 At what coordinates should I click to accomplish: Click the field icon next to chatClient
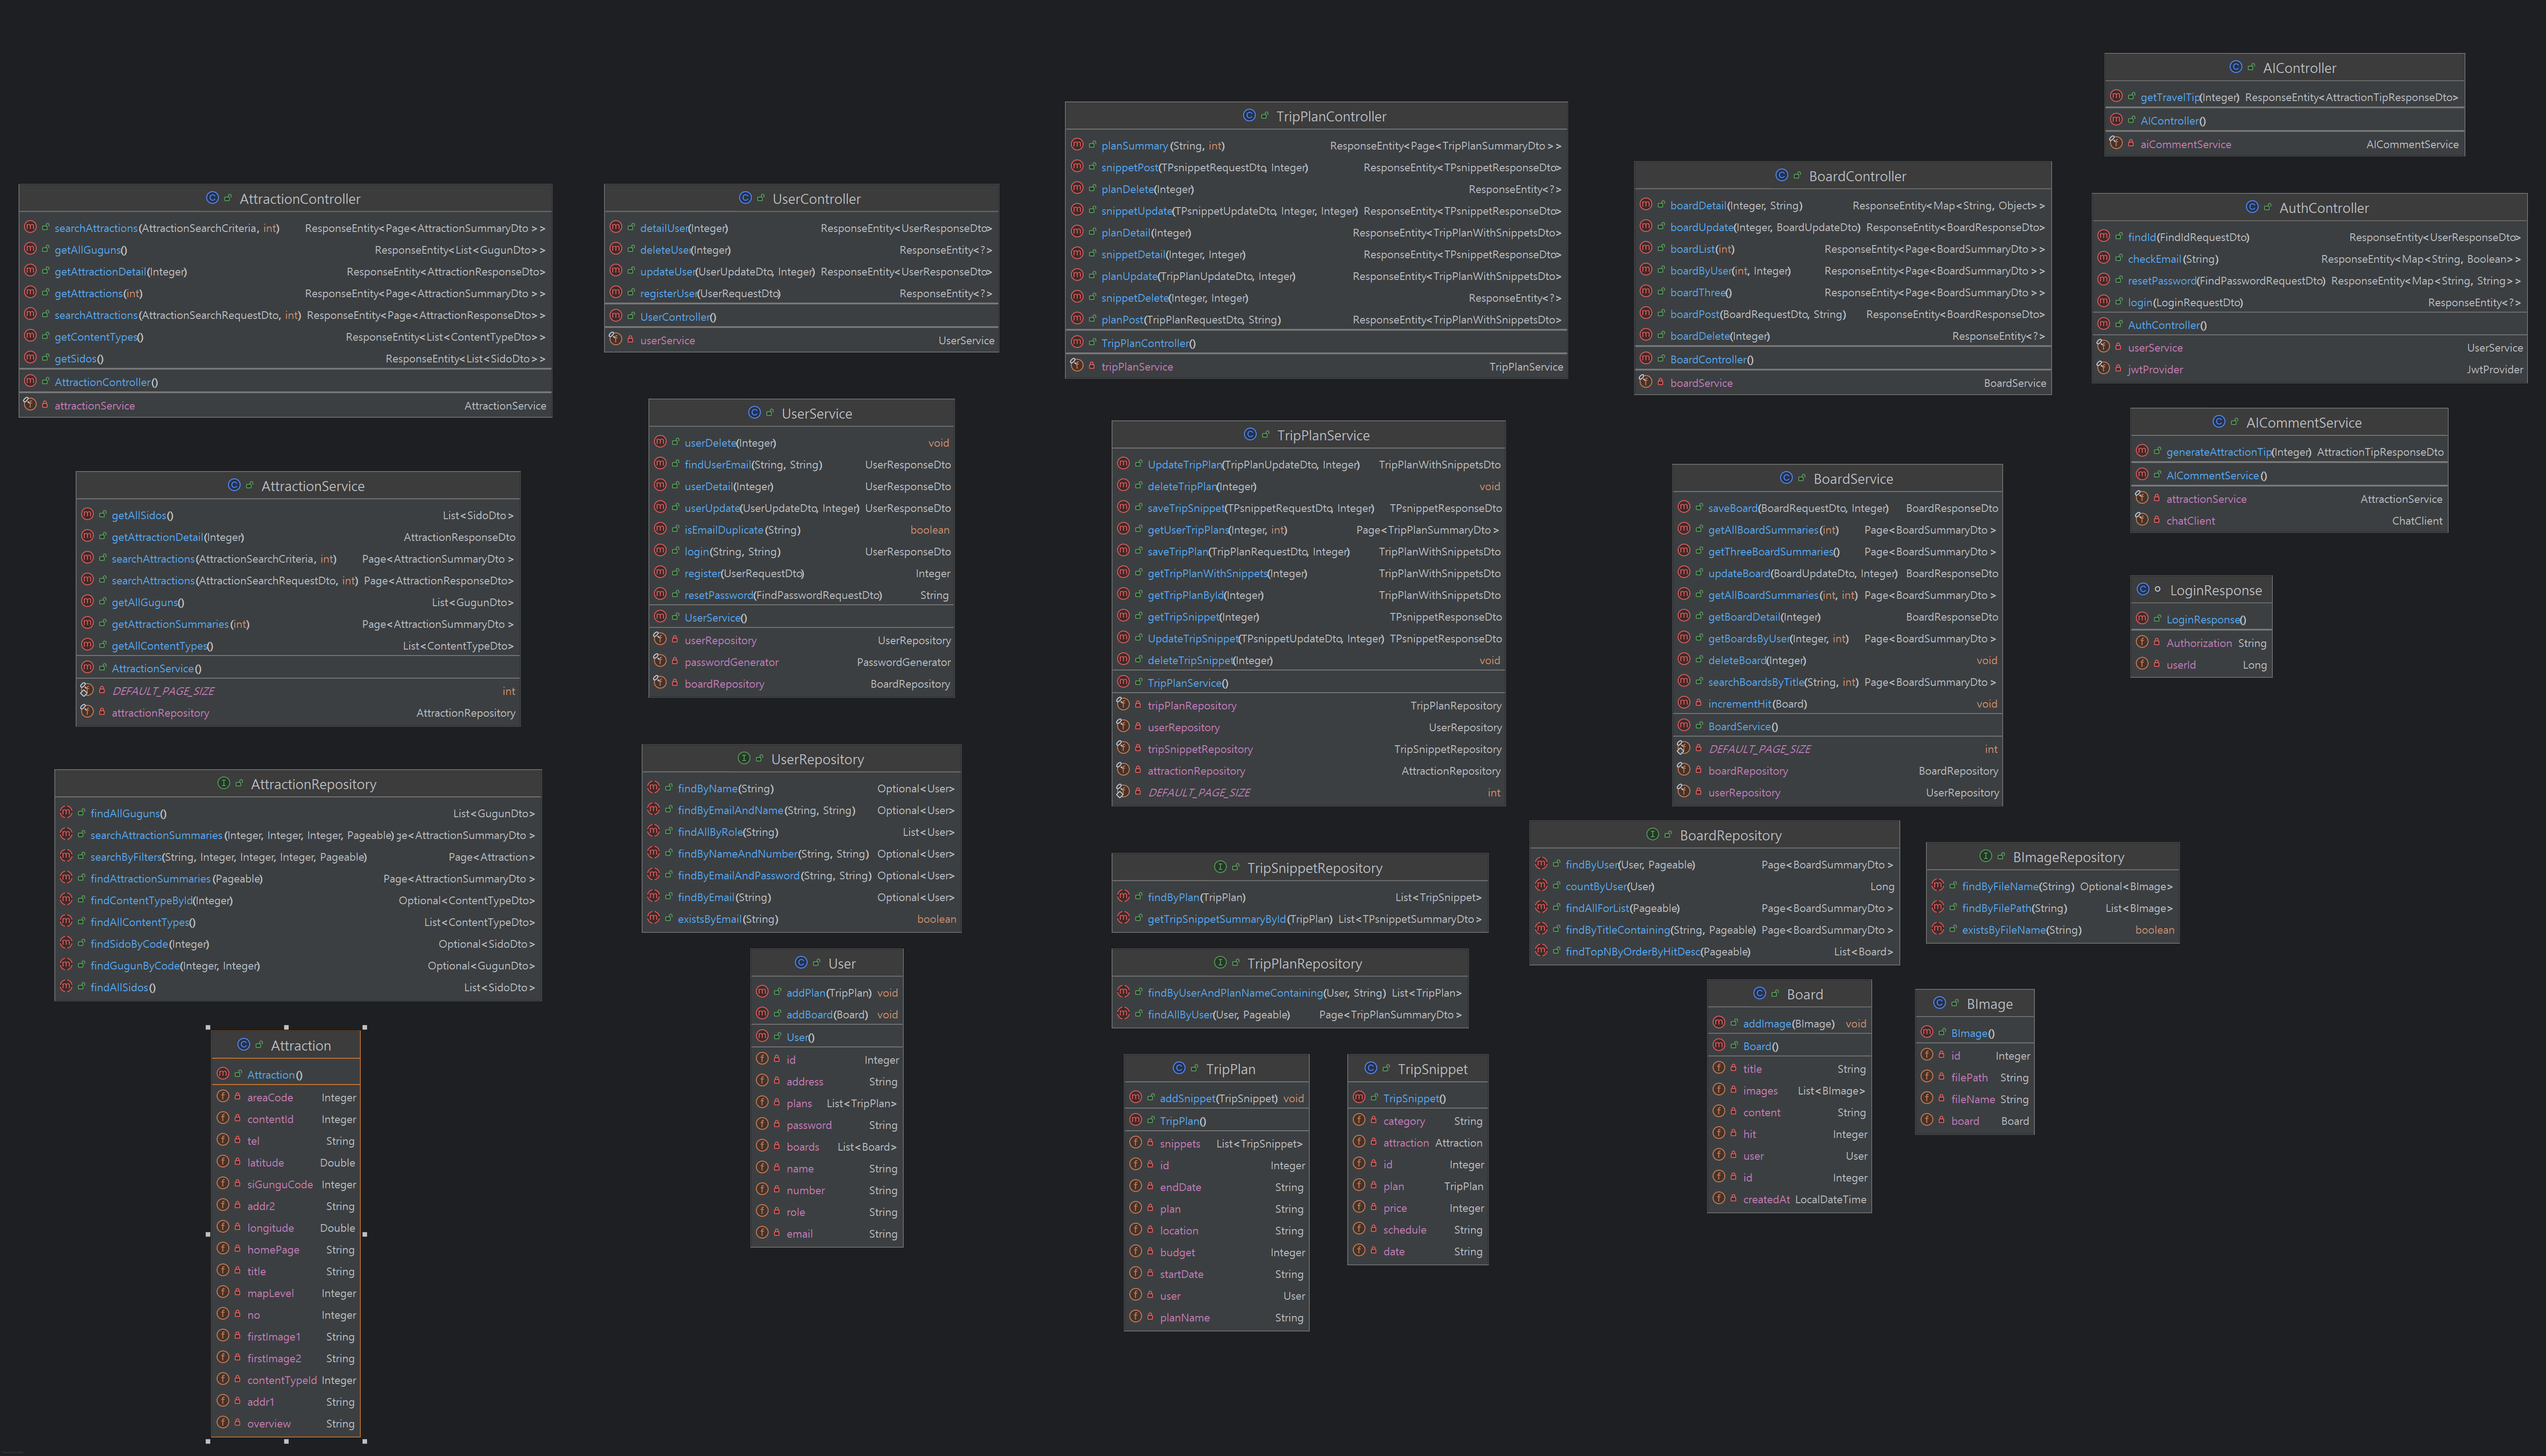[x=2142, y=519]
